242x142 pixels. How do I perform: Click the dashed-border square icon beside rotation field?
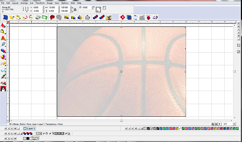pos(98,9)
